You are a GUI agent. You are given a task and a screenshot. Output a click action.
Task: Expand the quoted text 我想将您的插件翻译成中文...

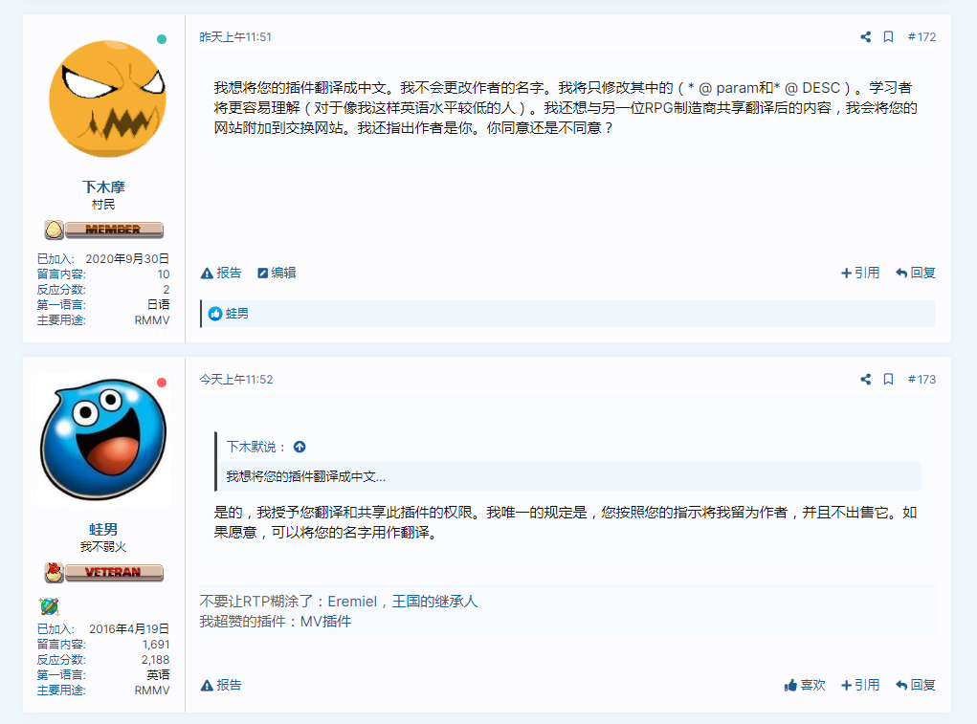306,477
